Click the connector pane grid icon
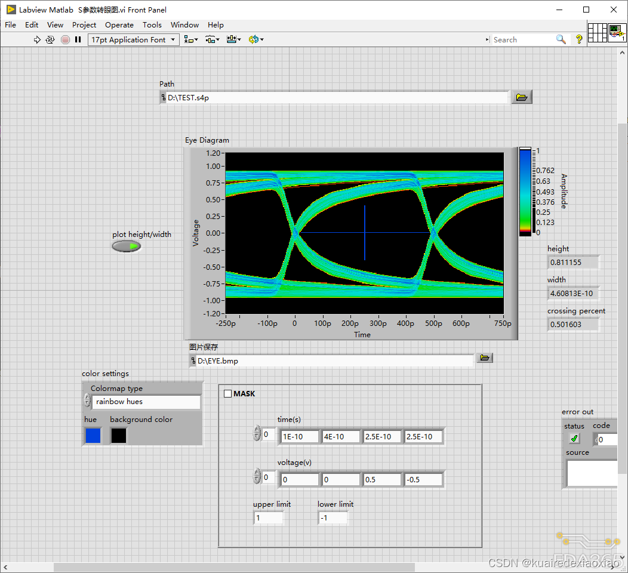Screen dimensions: 628x573 click(597, 33)
